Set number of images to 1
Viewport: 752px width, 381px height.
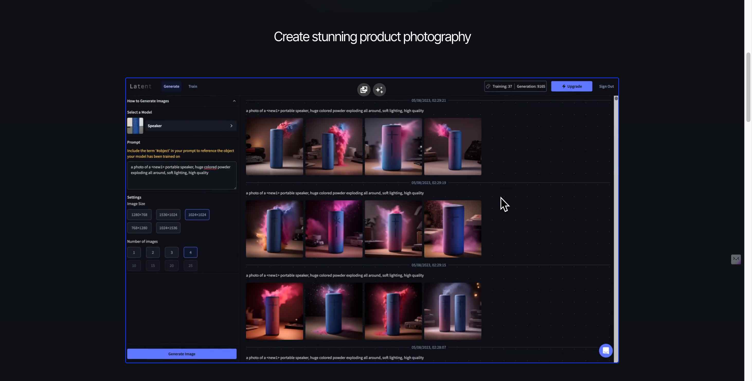(134, 252)
